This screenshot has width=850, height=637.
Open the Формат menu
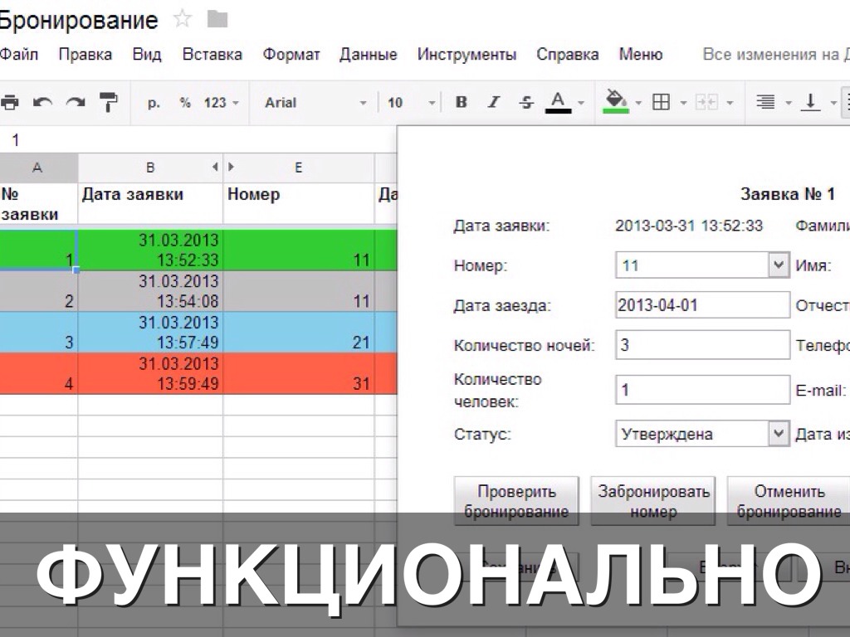coord(291,55)
